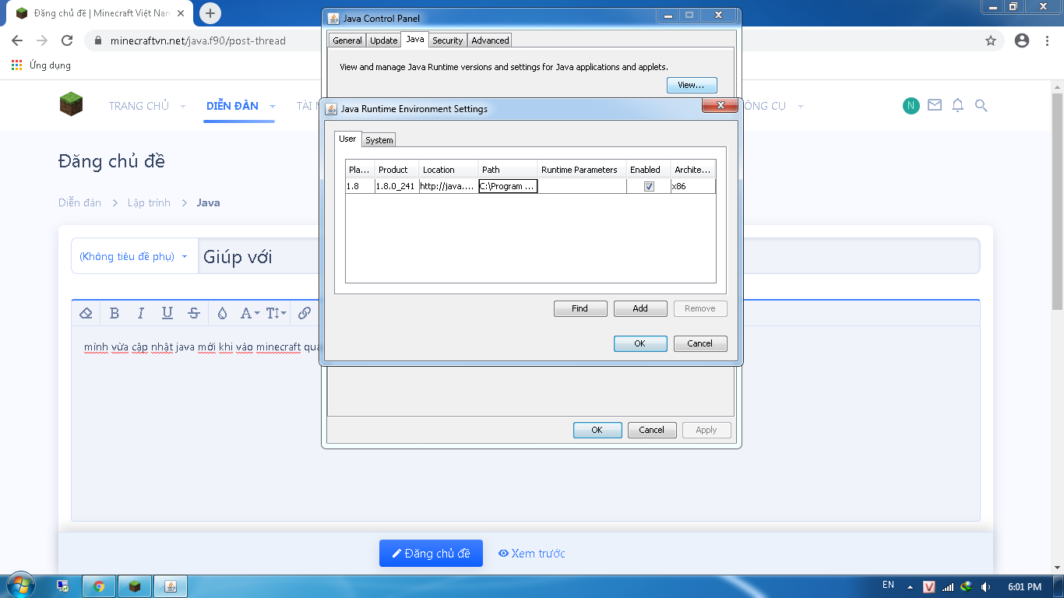The image size is (1064, 598).
Task: Switch to the Update tab in Java Control Panel
Action: 384,40
